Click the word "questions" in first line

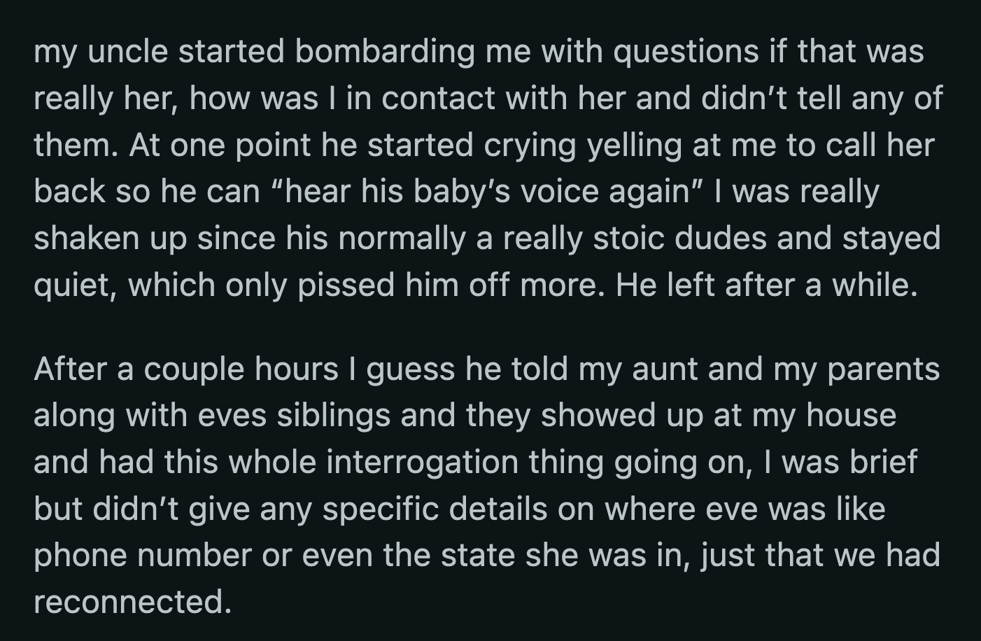tap(686, 52)
